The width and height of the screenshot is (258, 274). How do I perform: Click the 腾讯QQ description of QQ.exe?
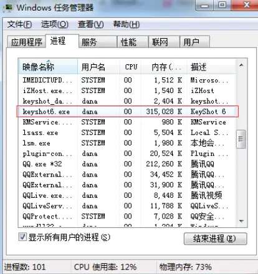point(203,164)
